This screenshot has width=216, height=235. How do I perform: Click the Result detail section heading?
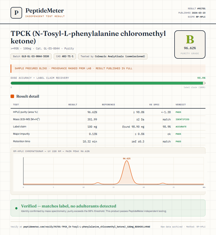pyautogui.click(x=28, y=96)
